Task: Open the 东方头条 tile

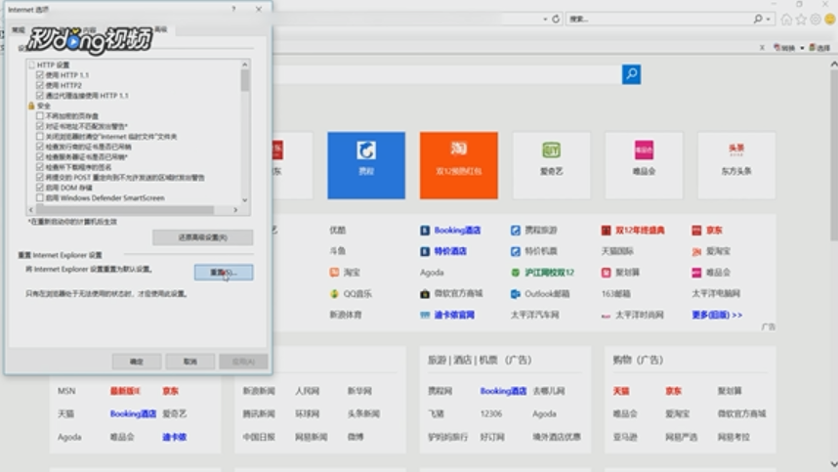Action: pyautogui.click(x=735, y=165)
